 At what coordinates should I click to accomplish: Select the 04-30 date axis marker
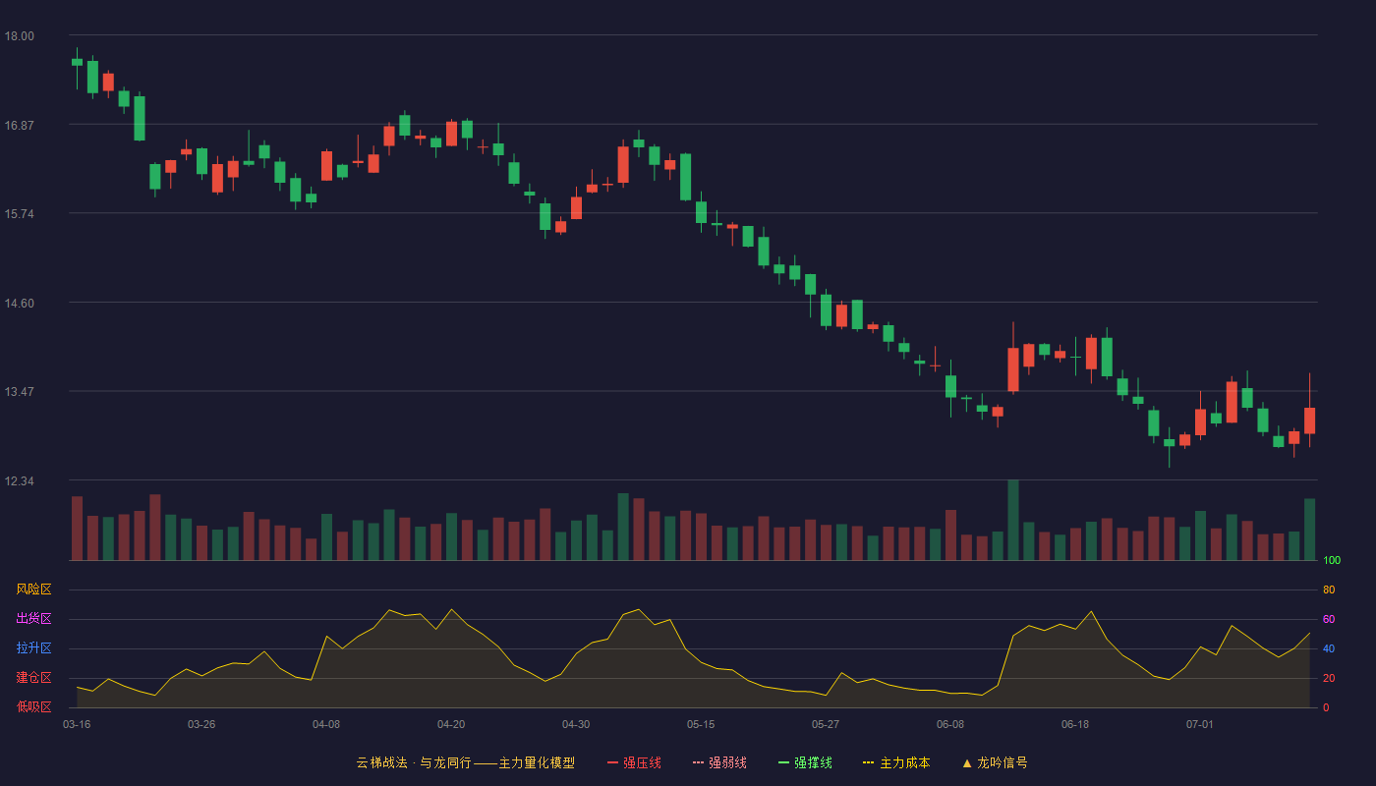coord(576,724)
